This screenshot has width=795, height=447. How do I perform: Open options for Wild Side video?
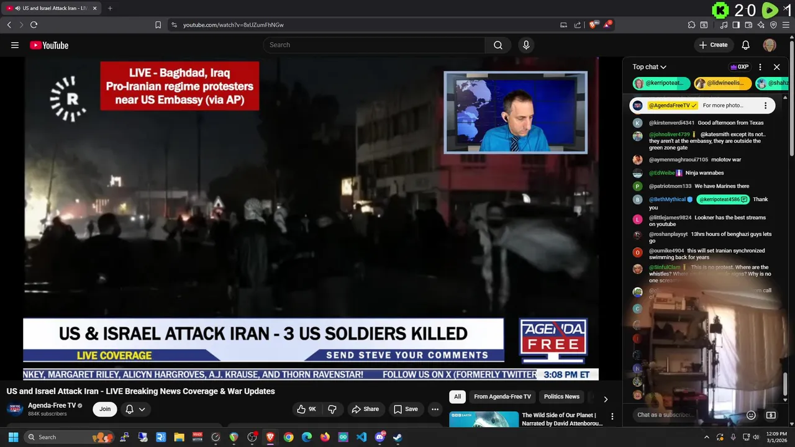tap(612, 417)
